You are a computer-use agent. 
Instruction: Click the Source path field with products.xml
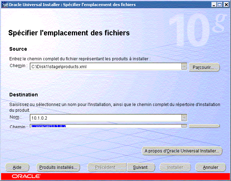[105, 66]
